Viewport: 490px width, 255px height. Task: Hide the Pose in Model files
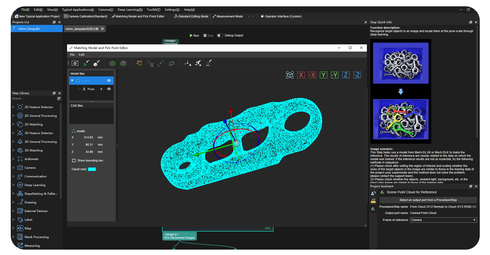(109, 89)
